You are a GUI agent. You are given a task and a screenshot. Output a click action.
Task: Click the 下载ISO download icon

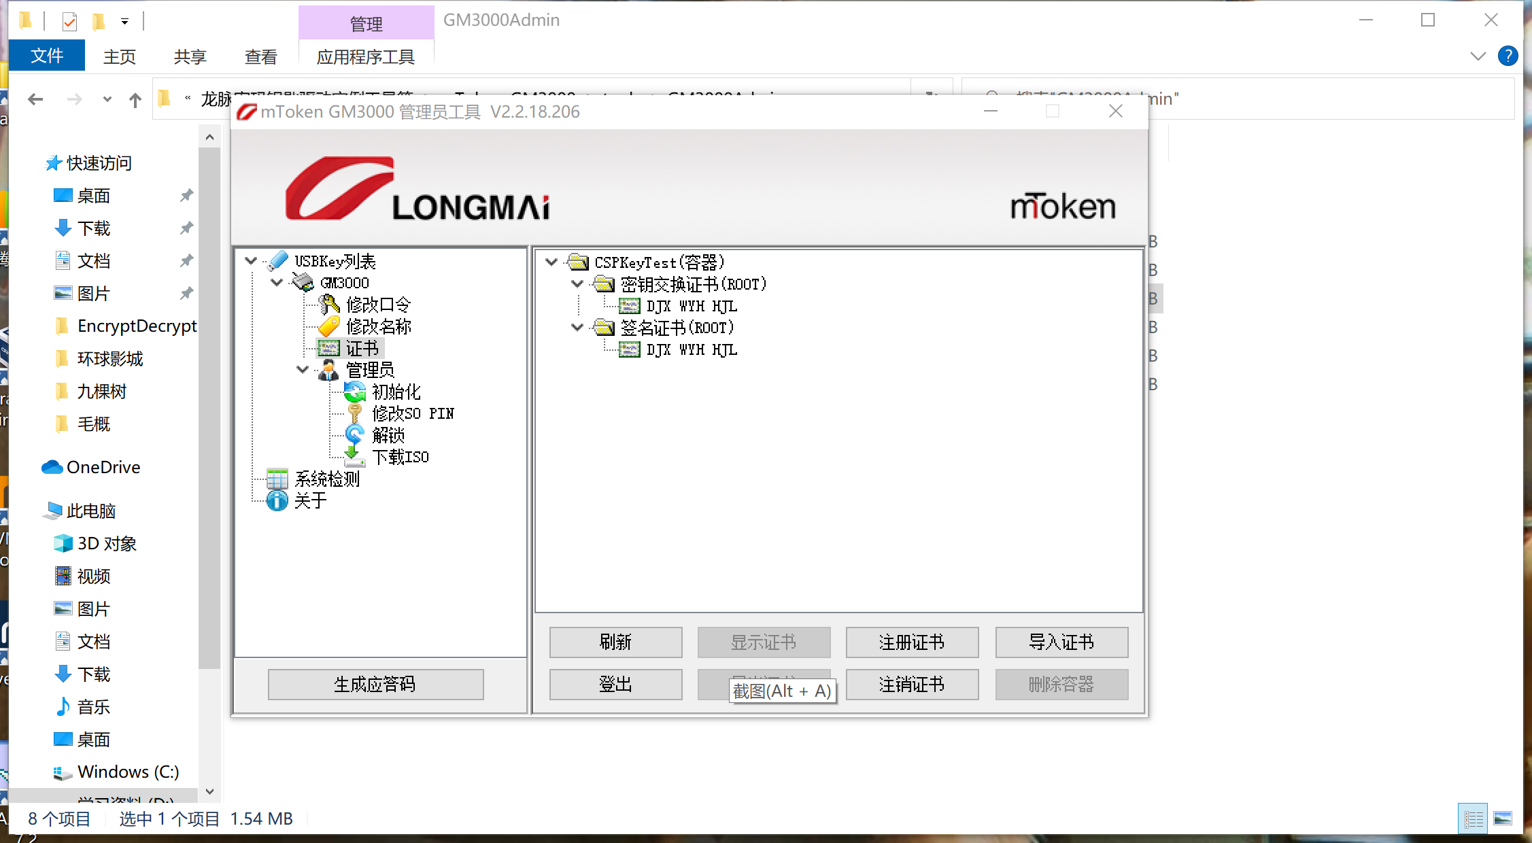[354, 456]
